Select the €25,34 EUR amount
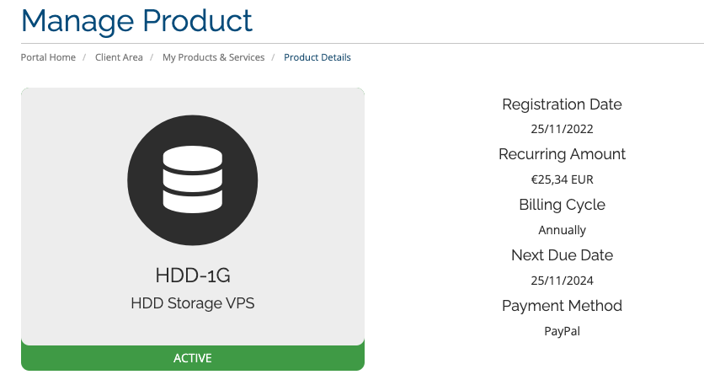 click(562, 179)
